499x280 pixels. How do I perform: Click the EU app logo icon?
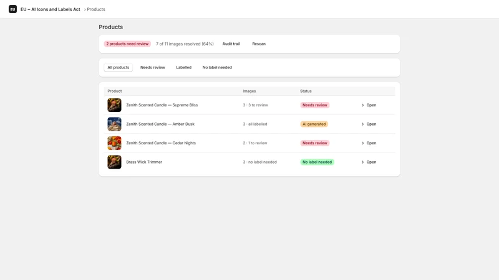pos(12,9)
